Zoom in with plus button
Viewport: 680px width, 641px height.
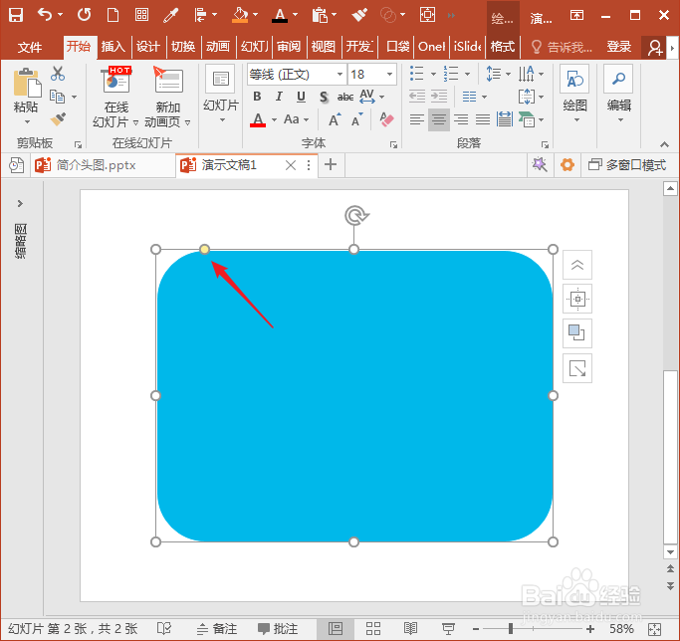pos(590,628)
